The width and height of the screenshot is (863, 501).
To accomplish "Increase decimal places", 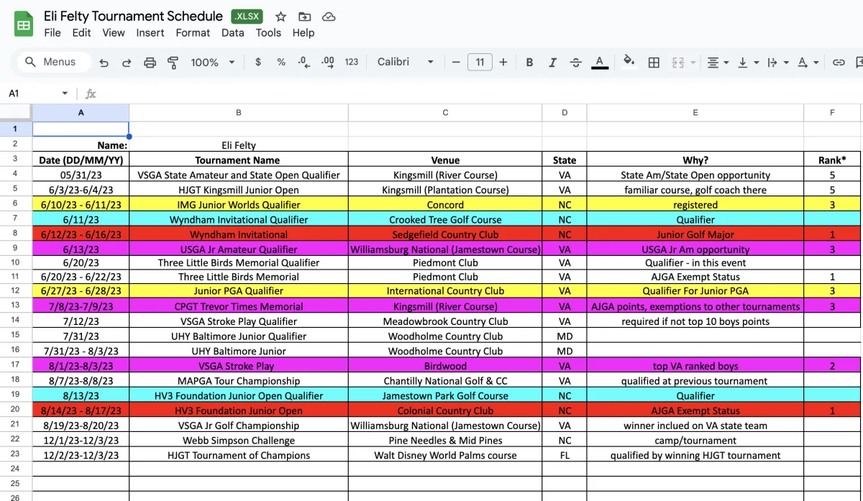I will (x=328, y=63).
